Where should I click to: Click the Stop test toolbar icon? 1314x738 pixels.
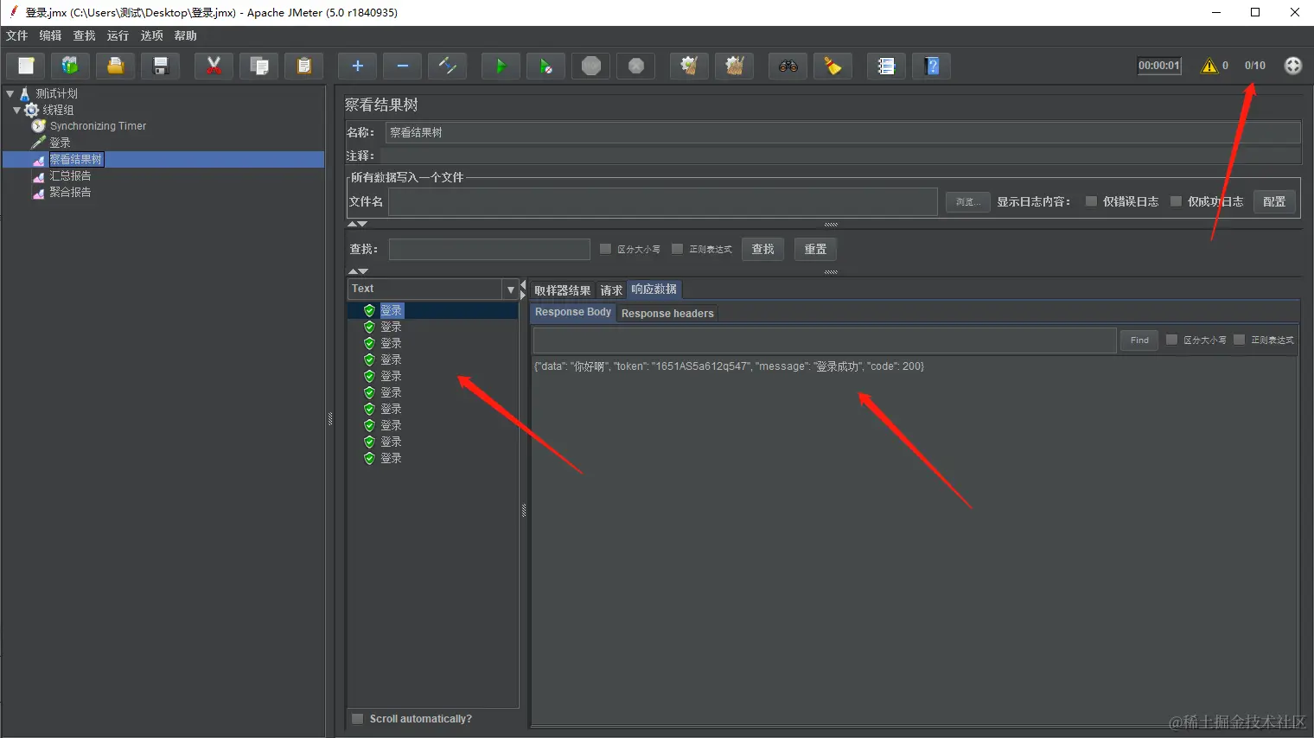591,66
